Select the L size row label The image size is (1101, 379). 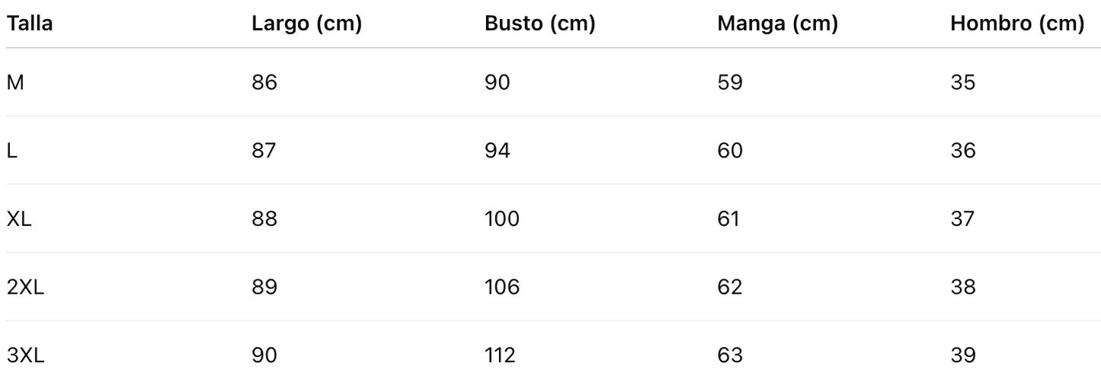click(x=11, y=151)
